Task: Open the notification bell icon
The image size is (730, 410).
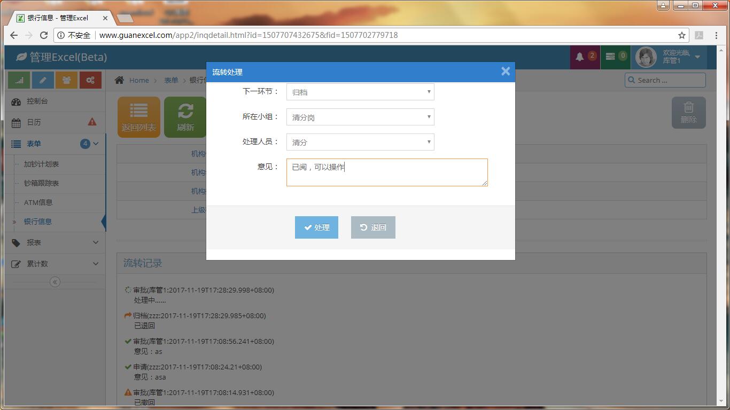Action: coord(580,57)
